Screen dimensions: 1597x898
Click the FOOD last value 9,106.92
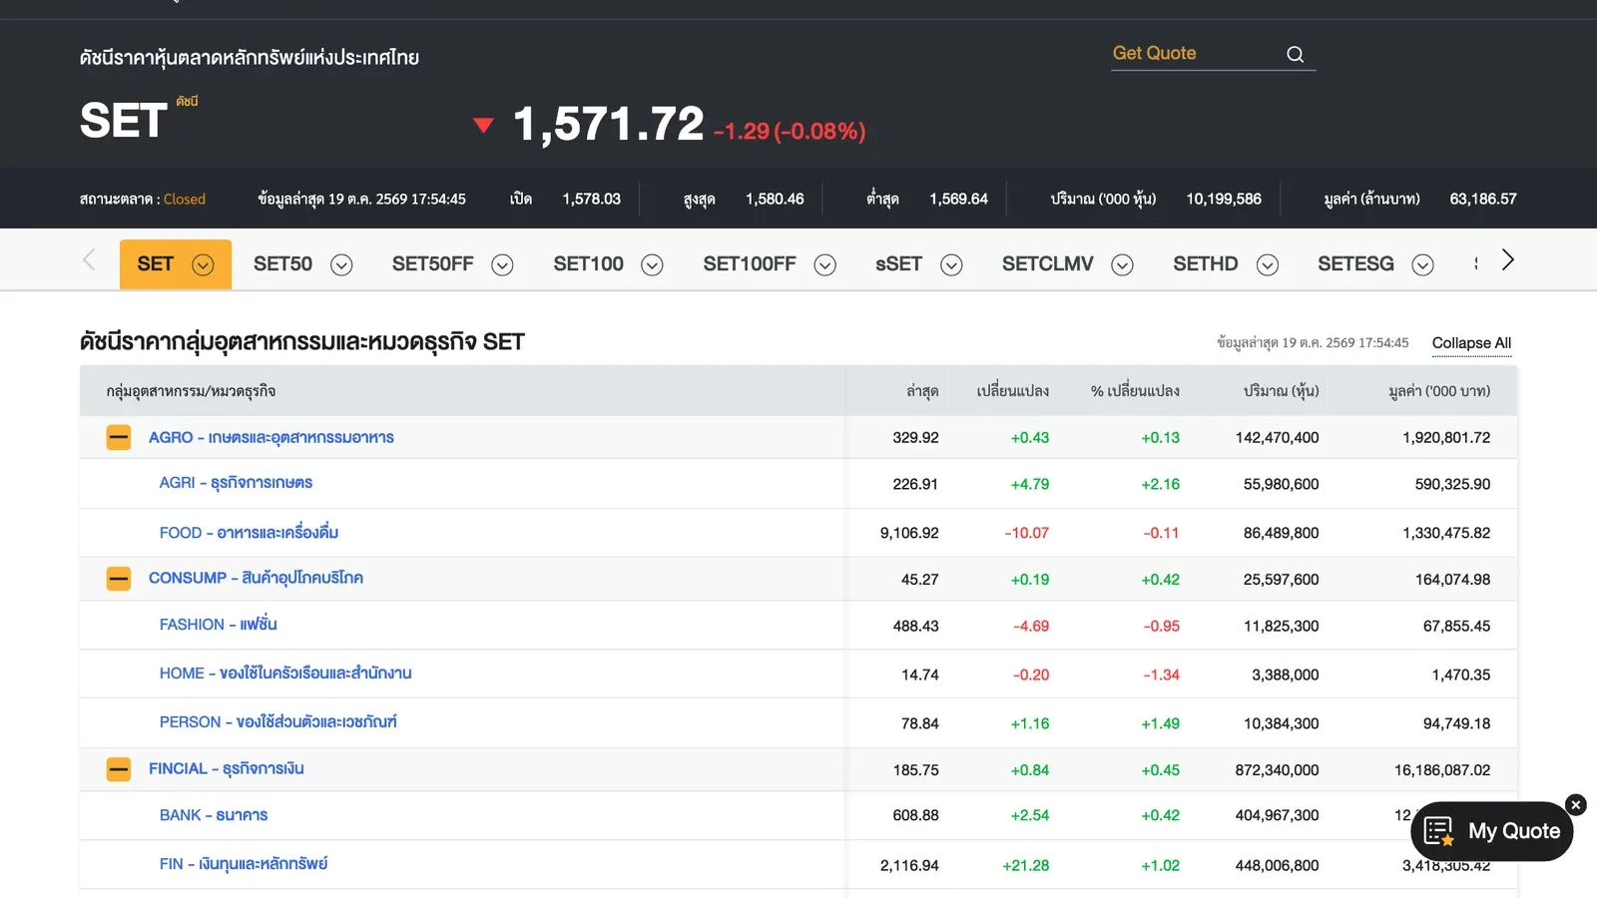click(909, 533)
